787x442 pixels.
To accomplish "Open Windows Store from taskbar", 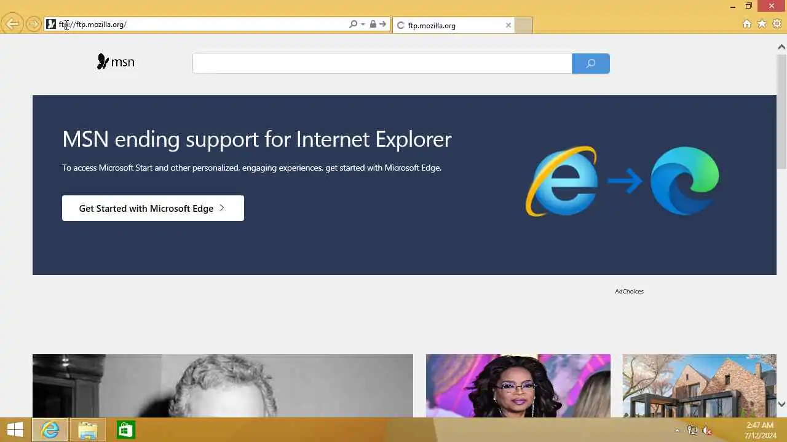I will click(125, 430).
